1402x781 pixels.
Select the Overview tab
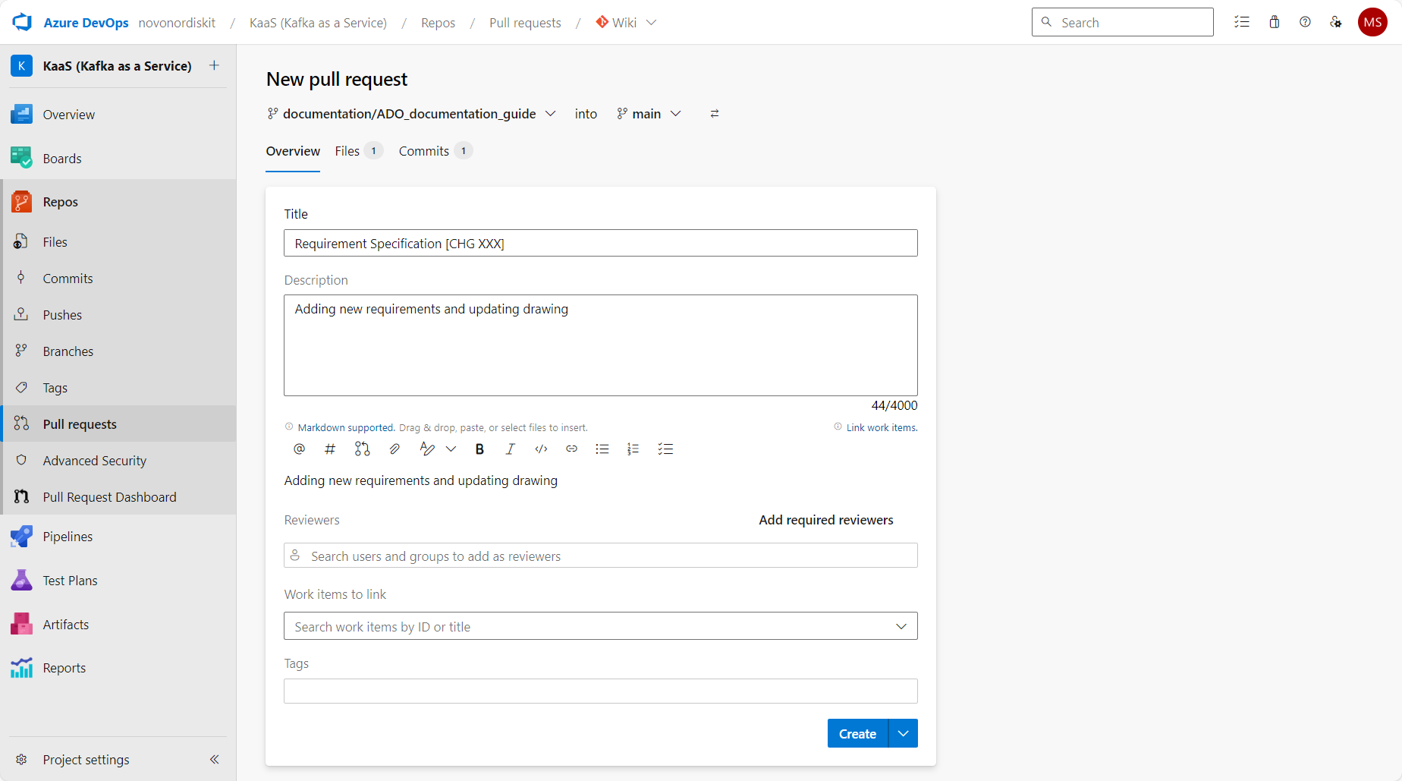pos(293,150)
